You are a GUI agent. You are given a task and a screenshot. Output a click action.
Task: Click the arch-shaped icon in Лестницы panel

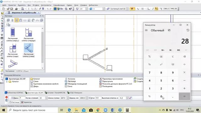click(x=37, y=20)
